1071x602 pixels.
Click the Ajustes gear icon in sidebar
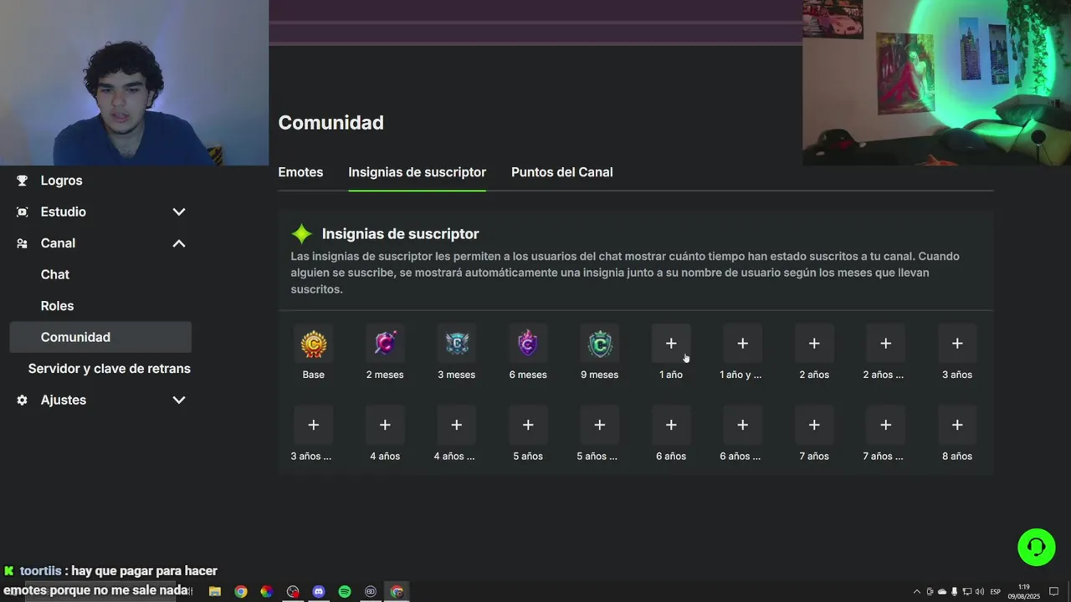[x=23, y=400]
